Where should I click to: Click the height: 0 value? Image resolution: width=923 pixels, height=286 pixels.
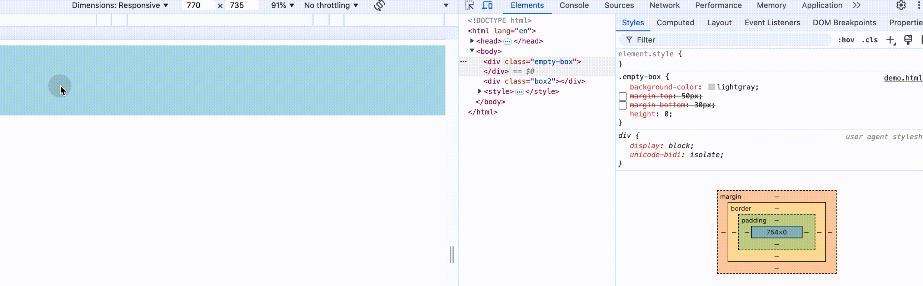click(x=666, y=114)
